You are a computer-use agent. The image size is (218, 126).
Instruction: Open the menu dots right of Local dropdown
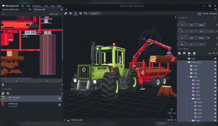100,13
